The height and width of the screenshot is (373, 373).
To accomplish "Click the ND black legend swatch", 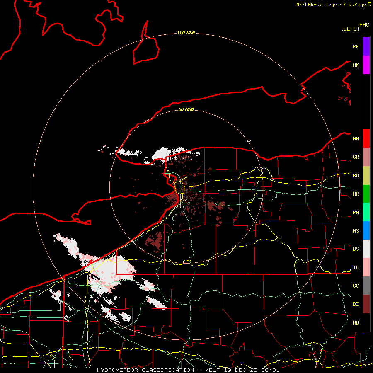I will tap(366, 322).
